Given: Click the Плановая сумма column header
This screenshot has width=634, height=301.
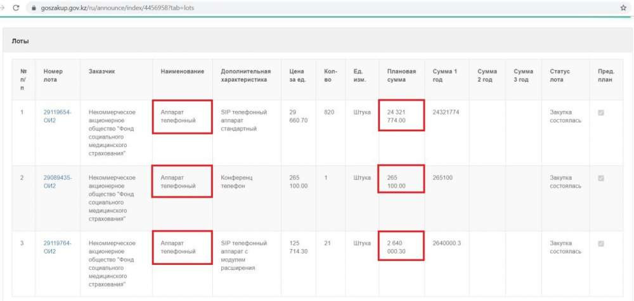Looking at the screenshot, I should click(x=401, y=75).
